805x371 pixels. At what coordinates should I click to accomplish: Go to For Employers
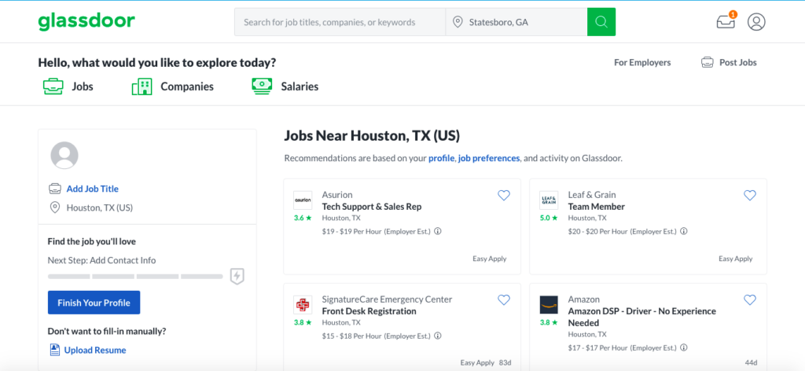click(x=642, y=63)
